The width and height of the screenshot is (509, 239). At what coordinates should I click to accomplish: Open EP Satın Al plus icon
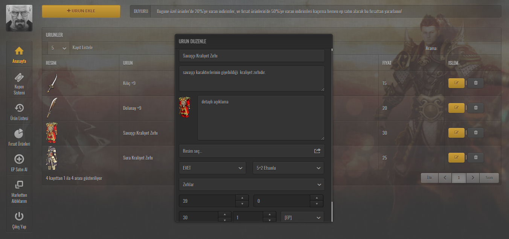[x=19, y=159]
